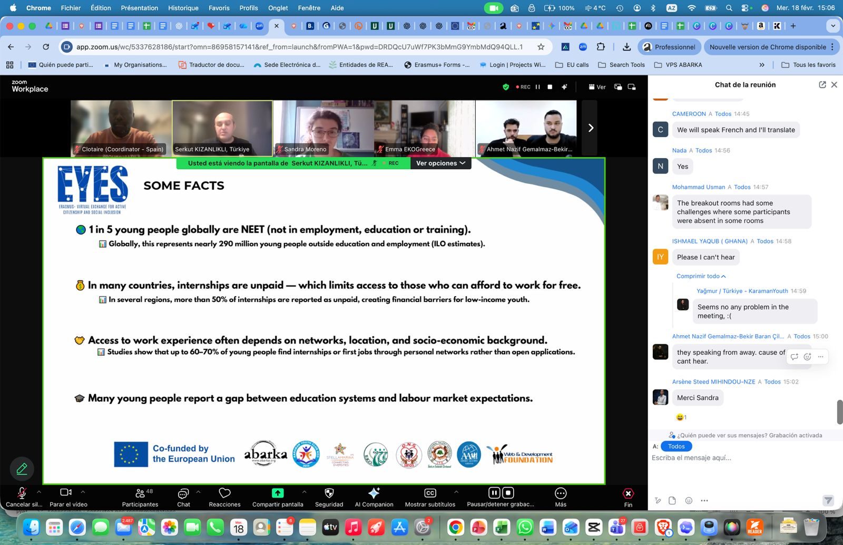Image resolution: width=843 pixels, height=545 pixels.
Task: Stop the recording from the top bar
Action: tap(550, 87)
